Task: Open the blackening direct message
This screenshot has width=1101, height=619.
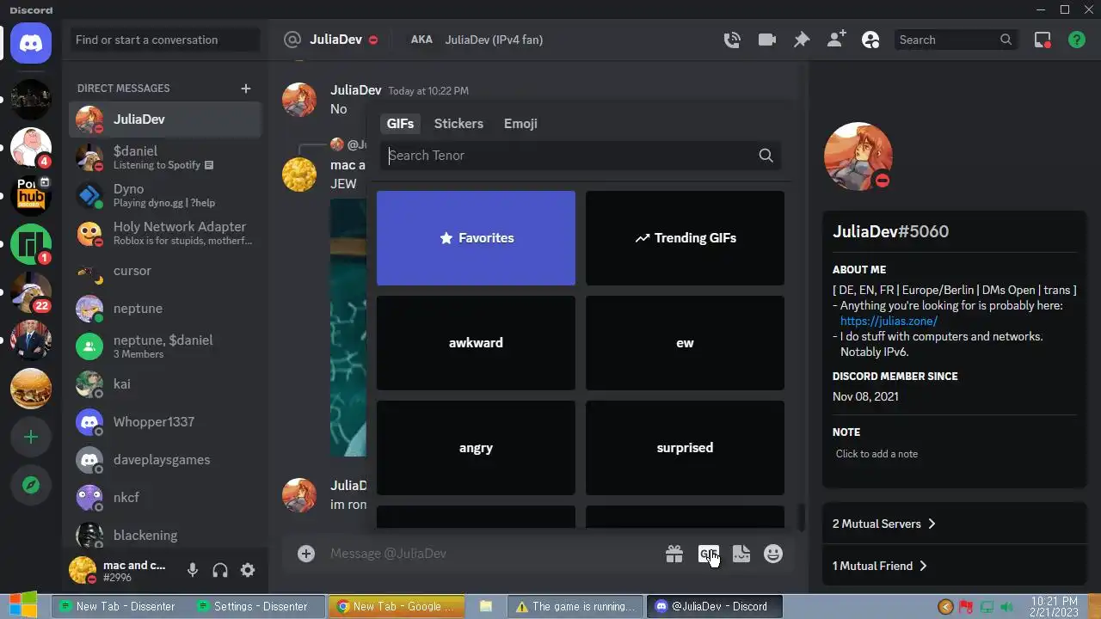Action: tap(165, 536)
